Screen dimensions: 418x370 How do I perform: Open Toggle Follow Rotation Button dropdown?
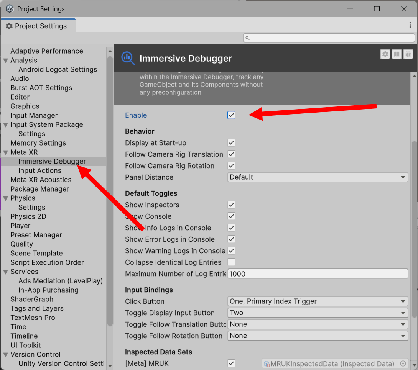click(x=318, y=336)
